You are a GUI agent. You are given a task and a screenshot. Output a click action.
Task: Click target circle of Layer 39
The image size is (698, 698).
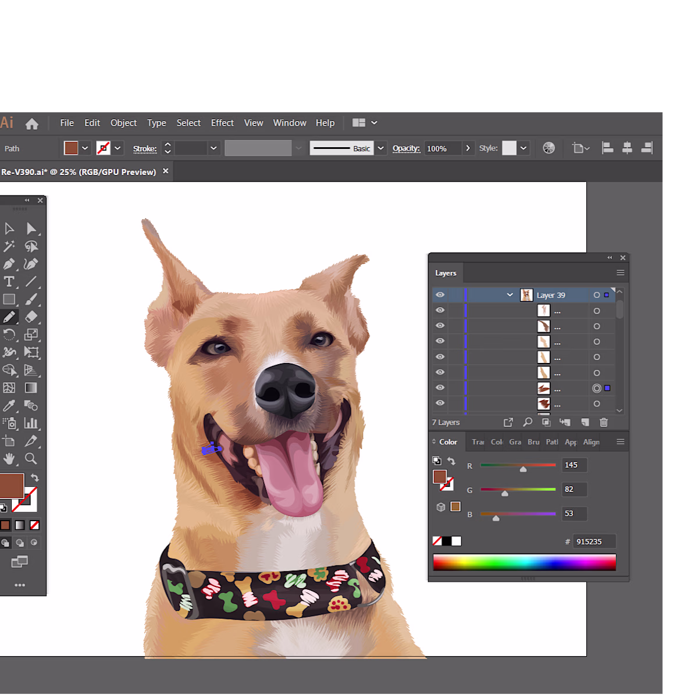tap(597, 295)
